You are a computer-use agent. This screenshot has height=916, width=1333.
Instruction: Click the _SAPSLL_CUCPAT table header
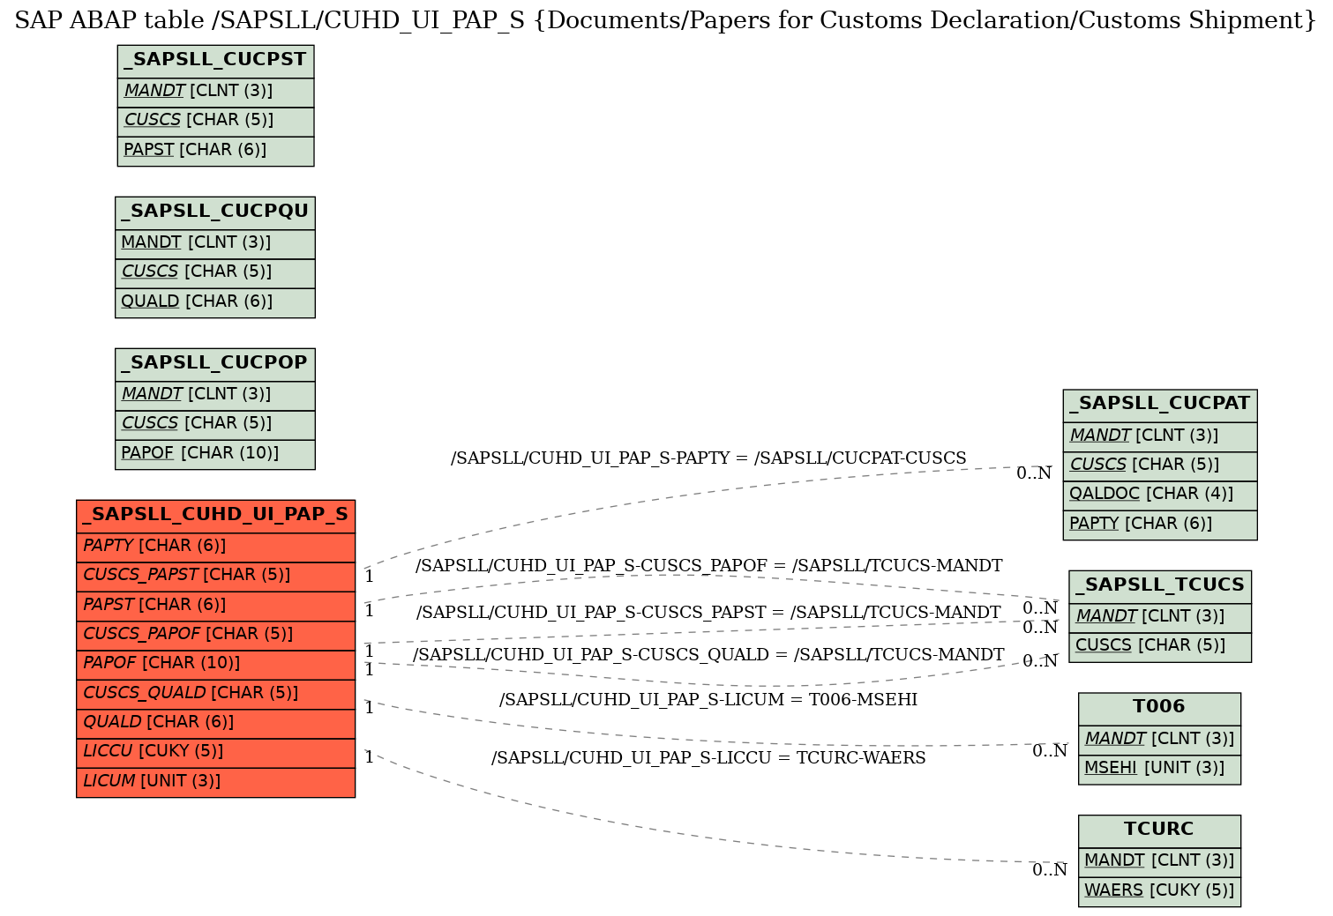coord(1160,405)
